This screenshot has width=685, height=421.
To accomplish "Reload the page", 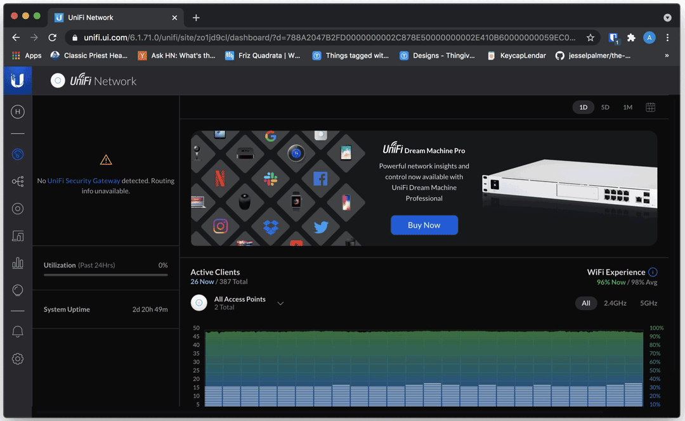I will [53, 37].
